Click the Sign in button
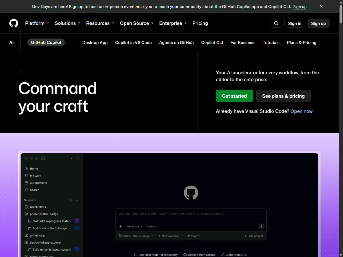This screenshot has height=257, width=343. (295, 23)
